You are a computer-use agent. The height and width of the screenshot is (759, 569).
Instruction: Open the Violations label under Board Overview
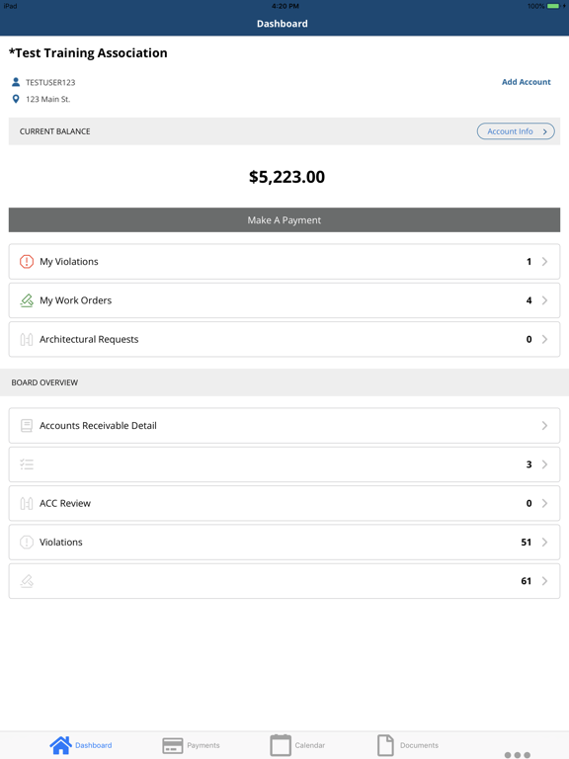point(61,543)
